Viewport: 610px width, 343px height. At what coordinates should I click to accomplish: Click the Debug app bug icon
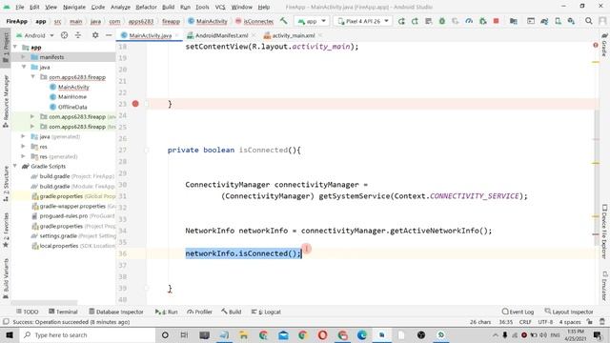[x=442, y=21]
